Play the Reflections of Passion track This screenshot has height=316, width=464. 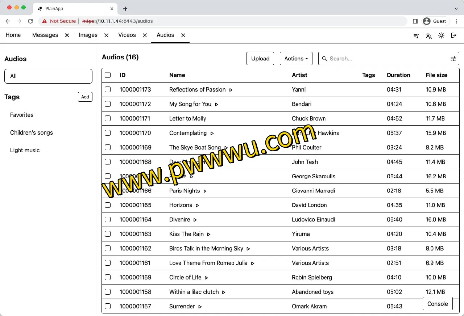coord(231,90)
